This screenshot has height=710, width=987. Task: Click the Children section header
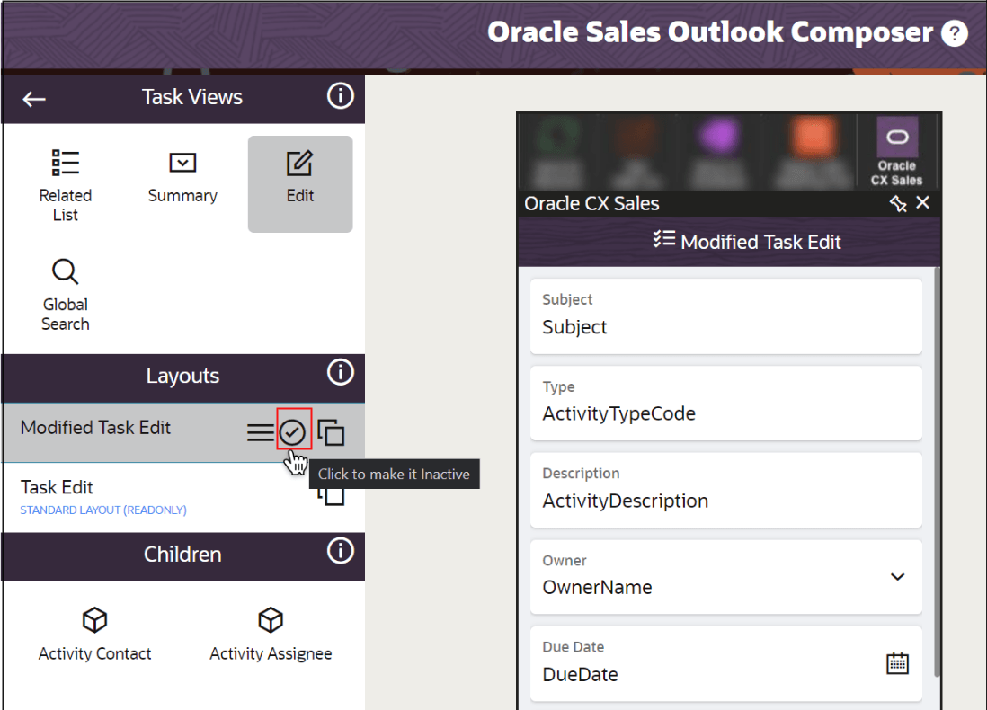point(183,556)
